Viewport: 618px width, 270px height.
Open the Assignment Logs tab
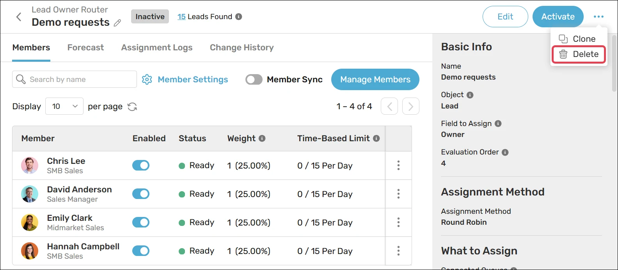(157, 48)
